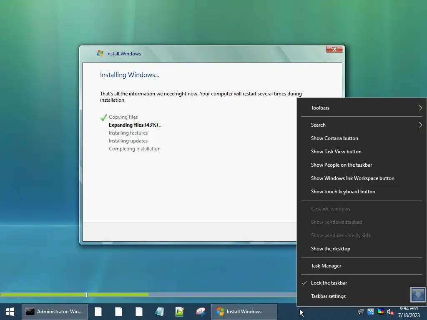The height and width of the screenshot is (320, 427).
Task: Click the green setup progress bar
Action: click(148, 295)
